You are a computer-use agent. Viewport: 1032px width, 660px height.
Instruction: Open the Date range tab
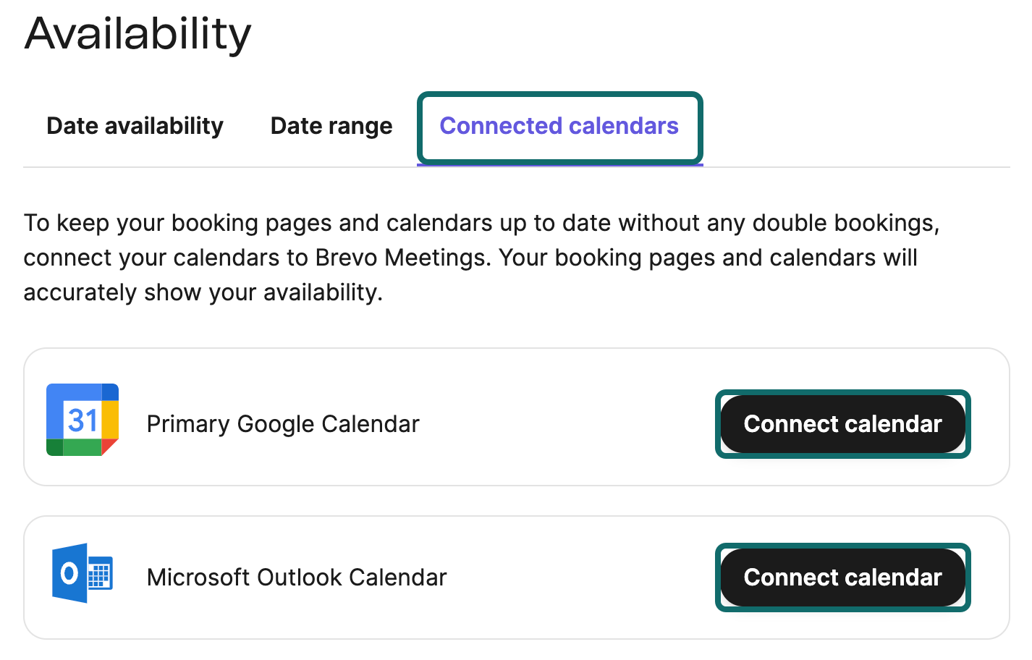pyautogui.click(x=331, y=125)
